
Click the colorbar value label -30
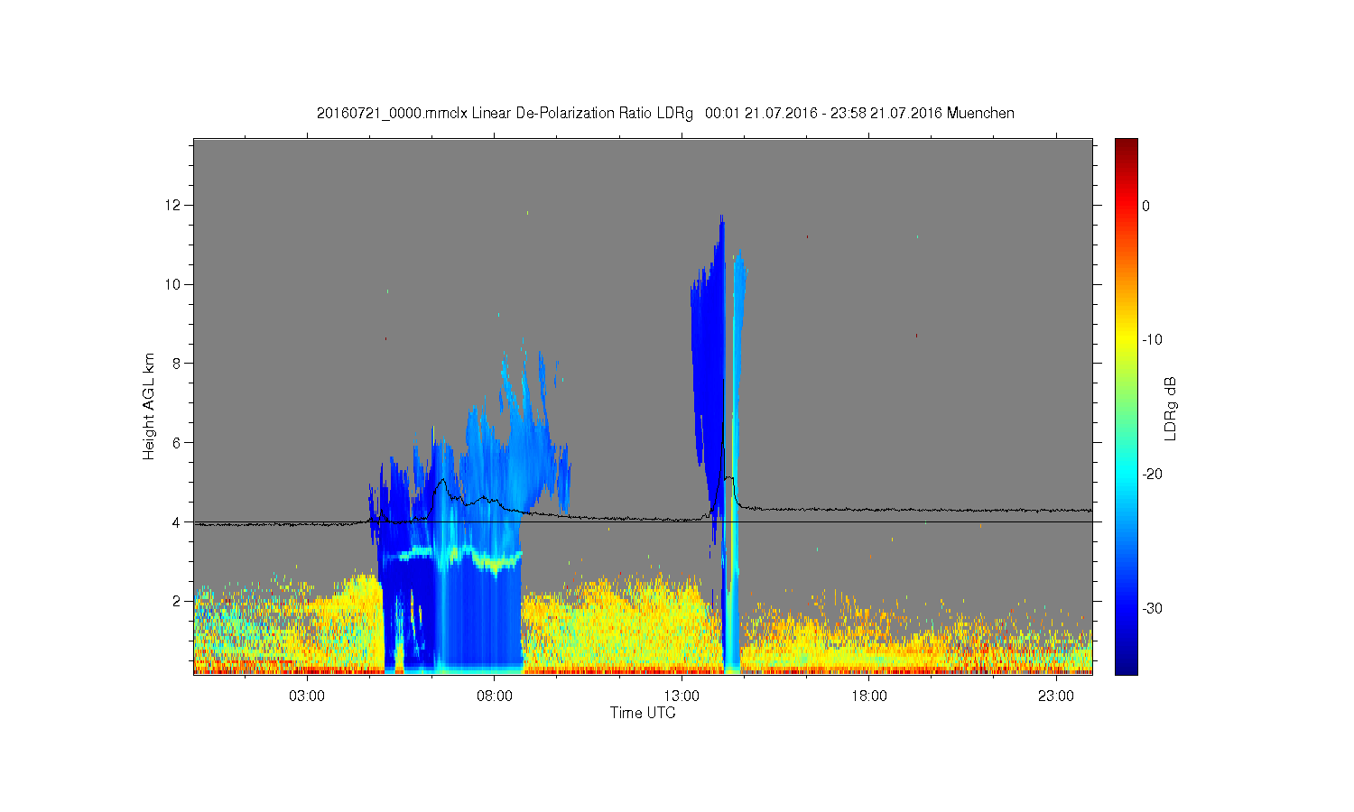pos(1151,609)
